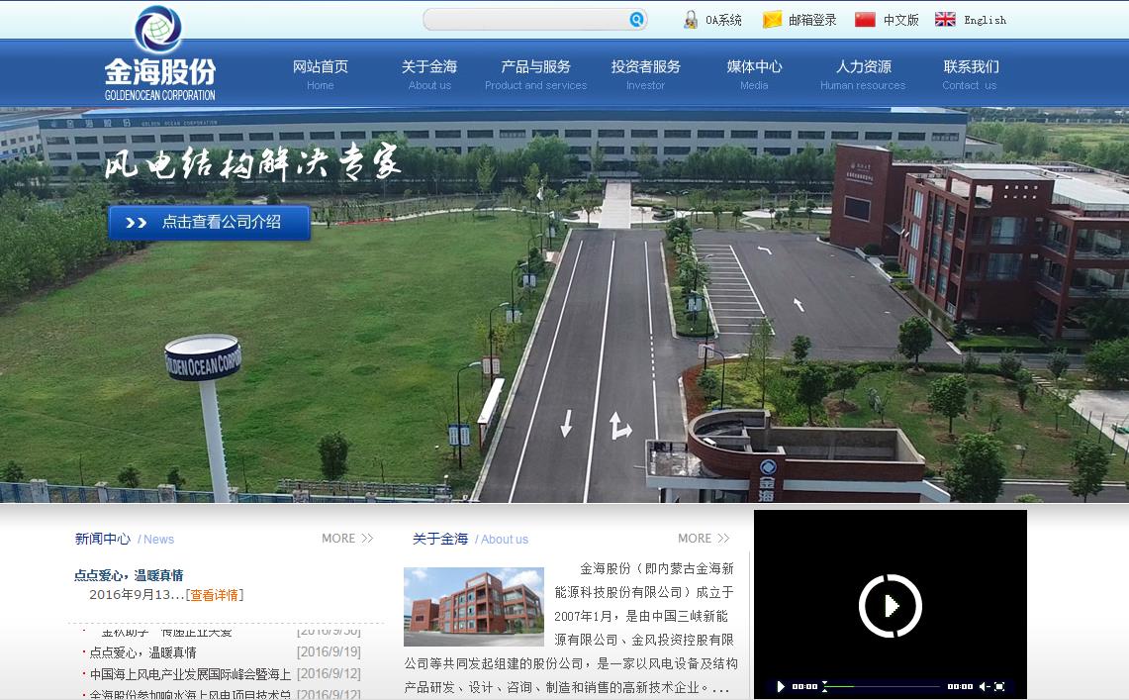Screen dimensions: 1129x700
Task: Click the search magnifier icon
Action: coord(636,20)
